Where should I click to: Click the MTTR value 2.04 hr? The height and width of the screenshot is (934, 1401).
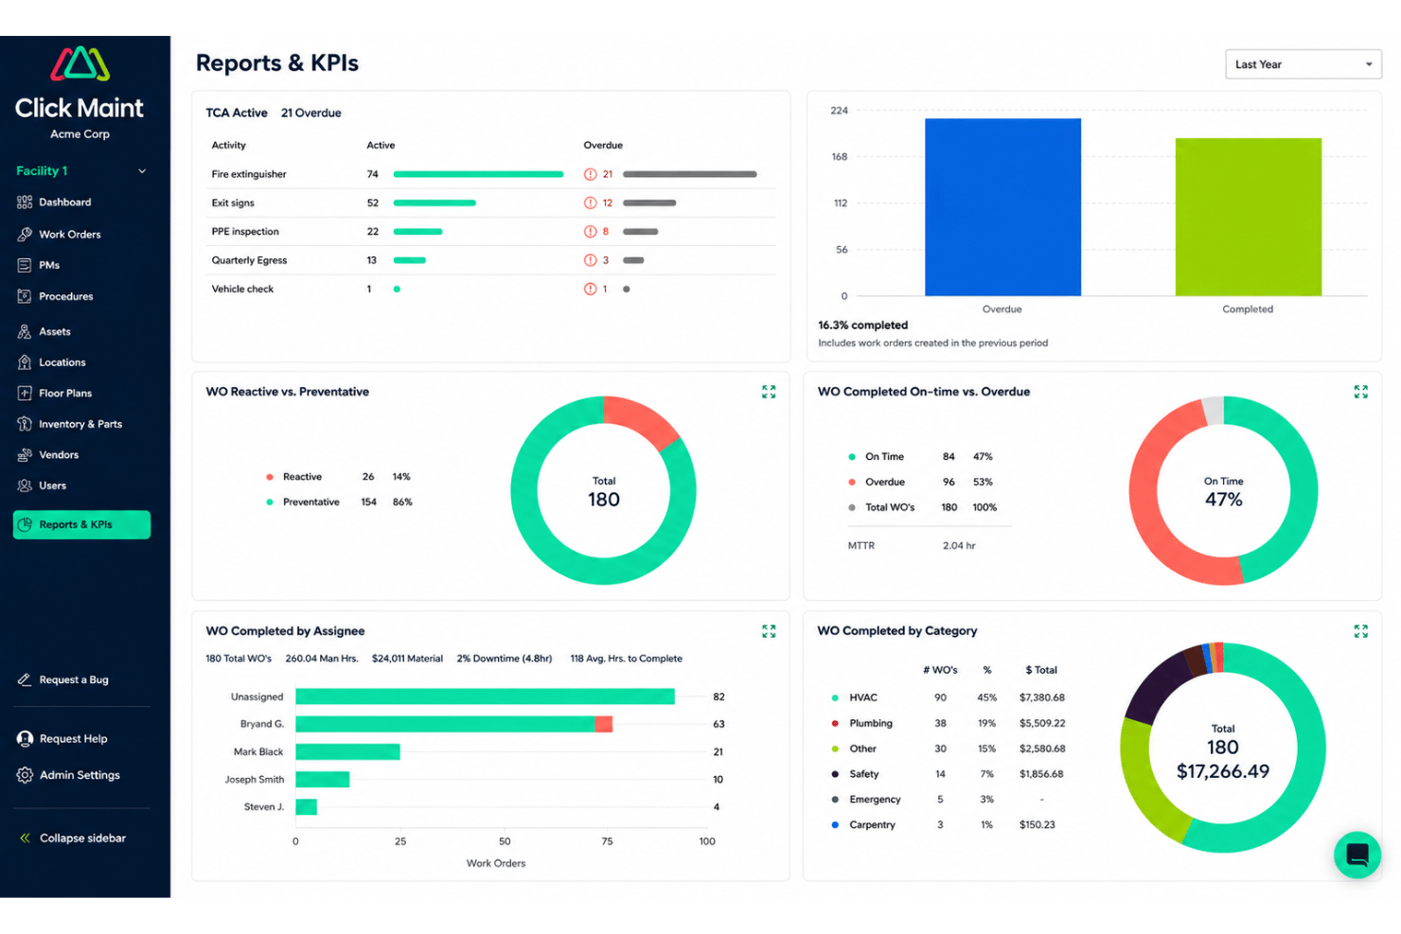(959, 546)
